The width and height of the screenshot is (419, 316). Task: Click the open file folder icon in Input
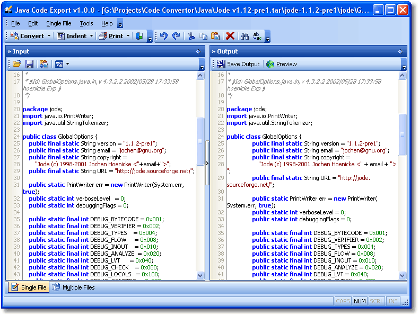17,64
